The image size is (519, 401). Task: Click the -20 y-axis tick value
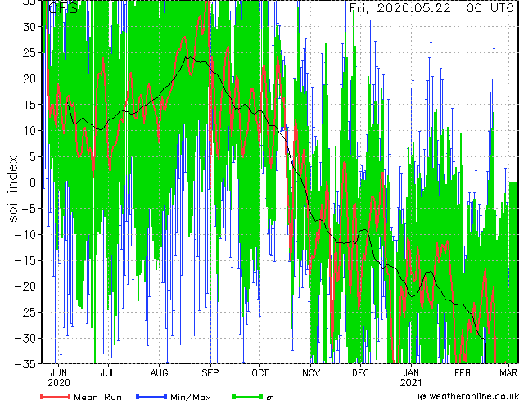click(25, 286)
